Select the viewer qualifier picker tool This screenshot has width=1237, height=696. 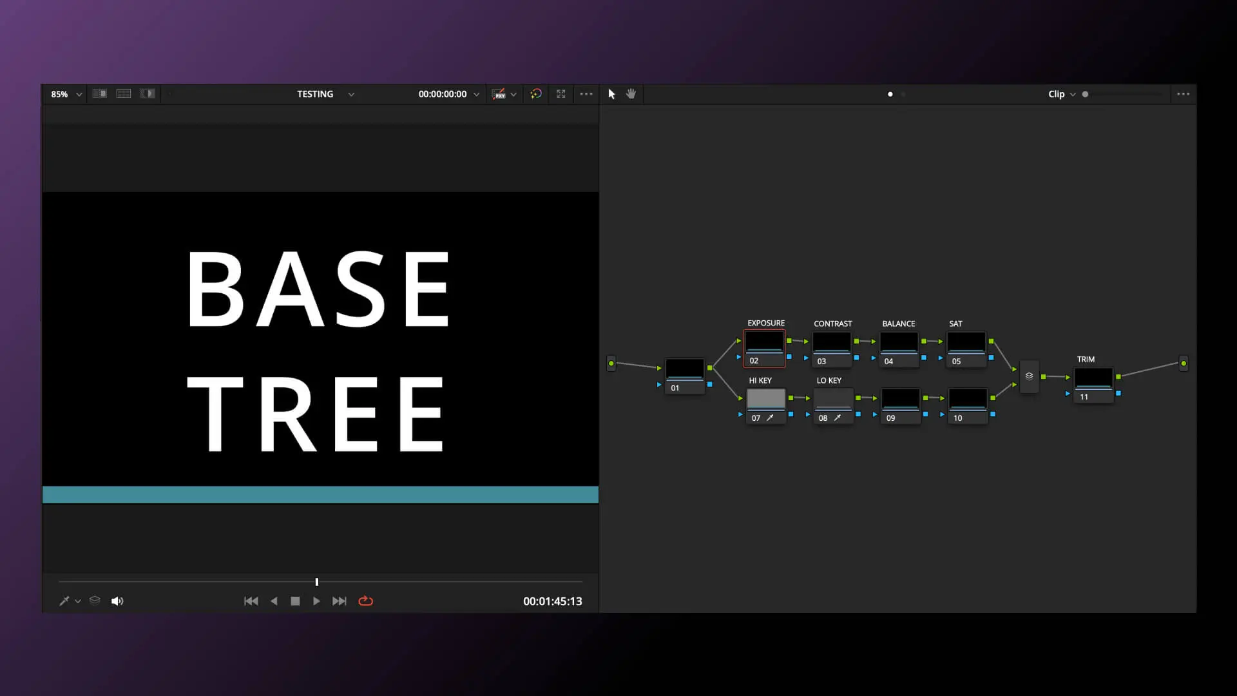point(64,601)
